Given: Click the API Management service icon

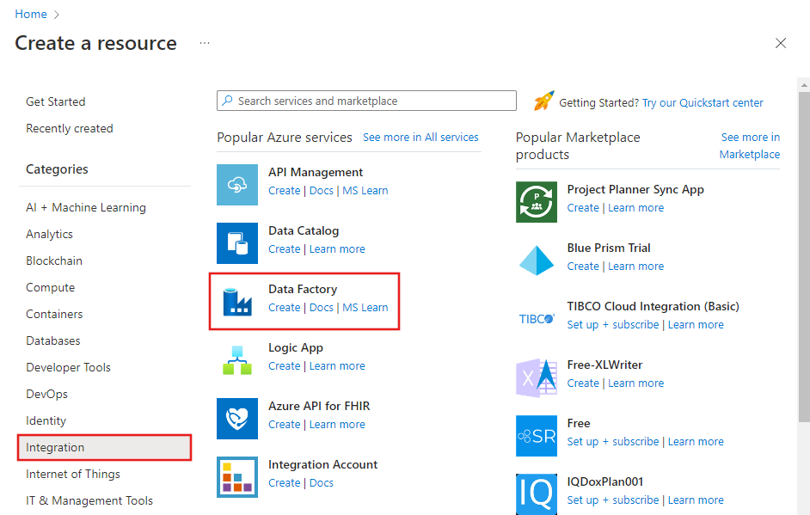Looking at the screenshot, I should [237, 185].
